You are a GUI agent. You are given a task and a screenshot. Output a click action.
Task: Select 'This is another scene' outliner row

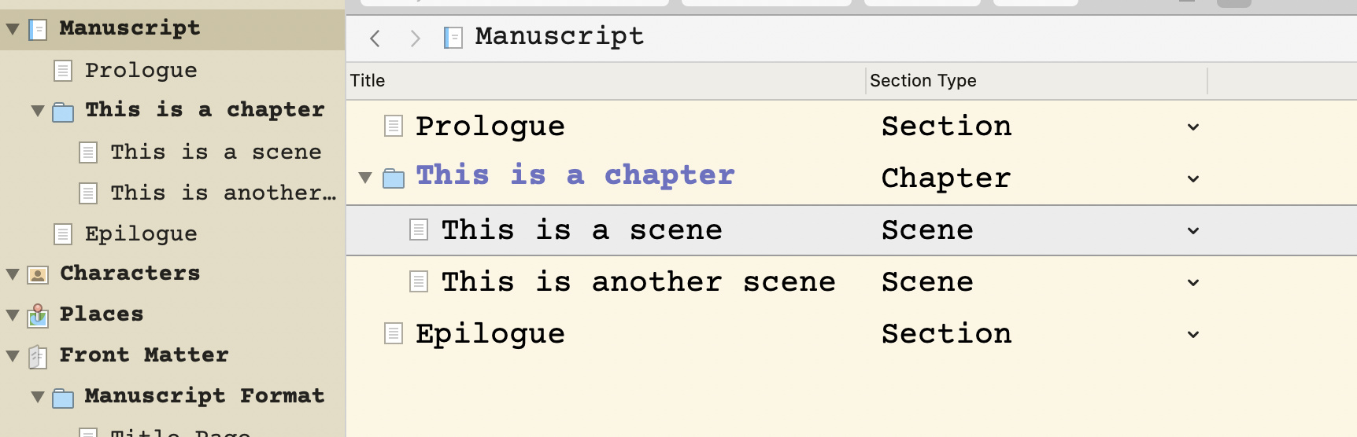[852, 281]
